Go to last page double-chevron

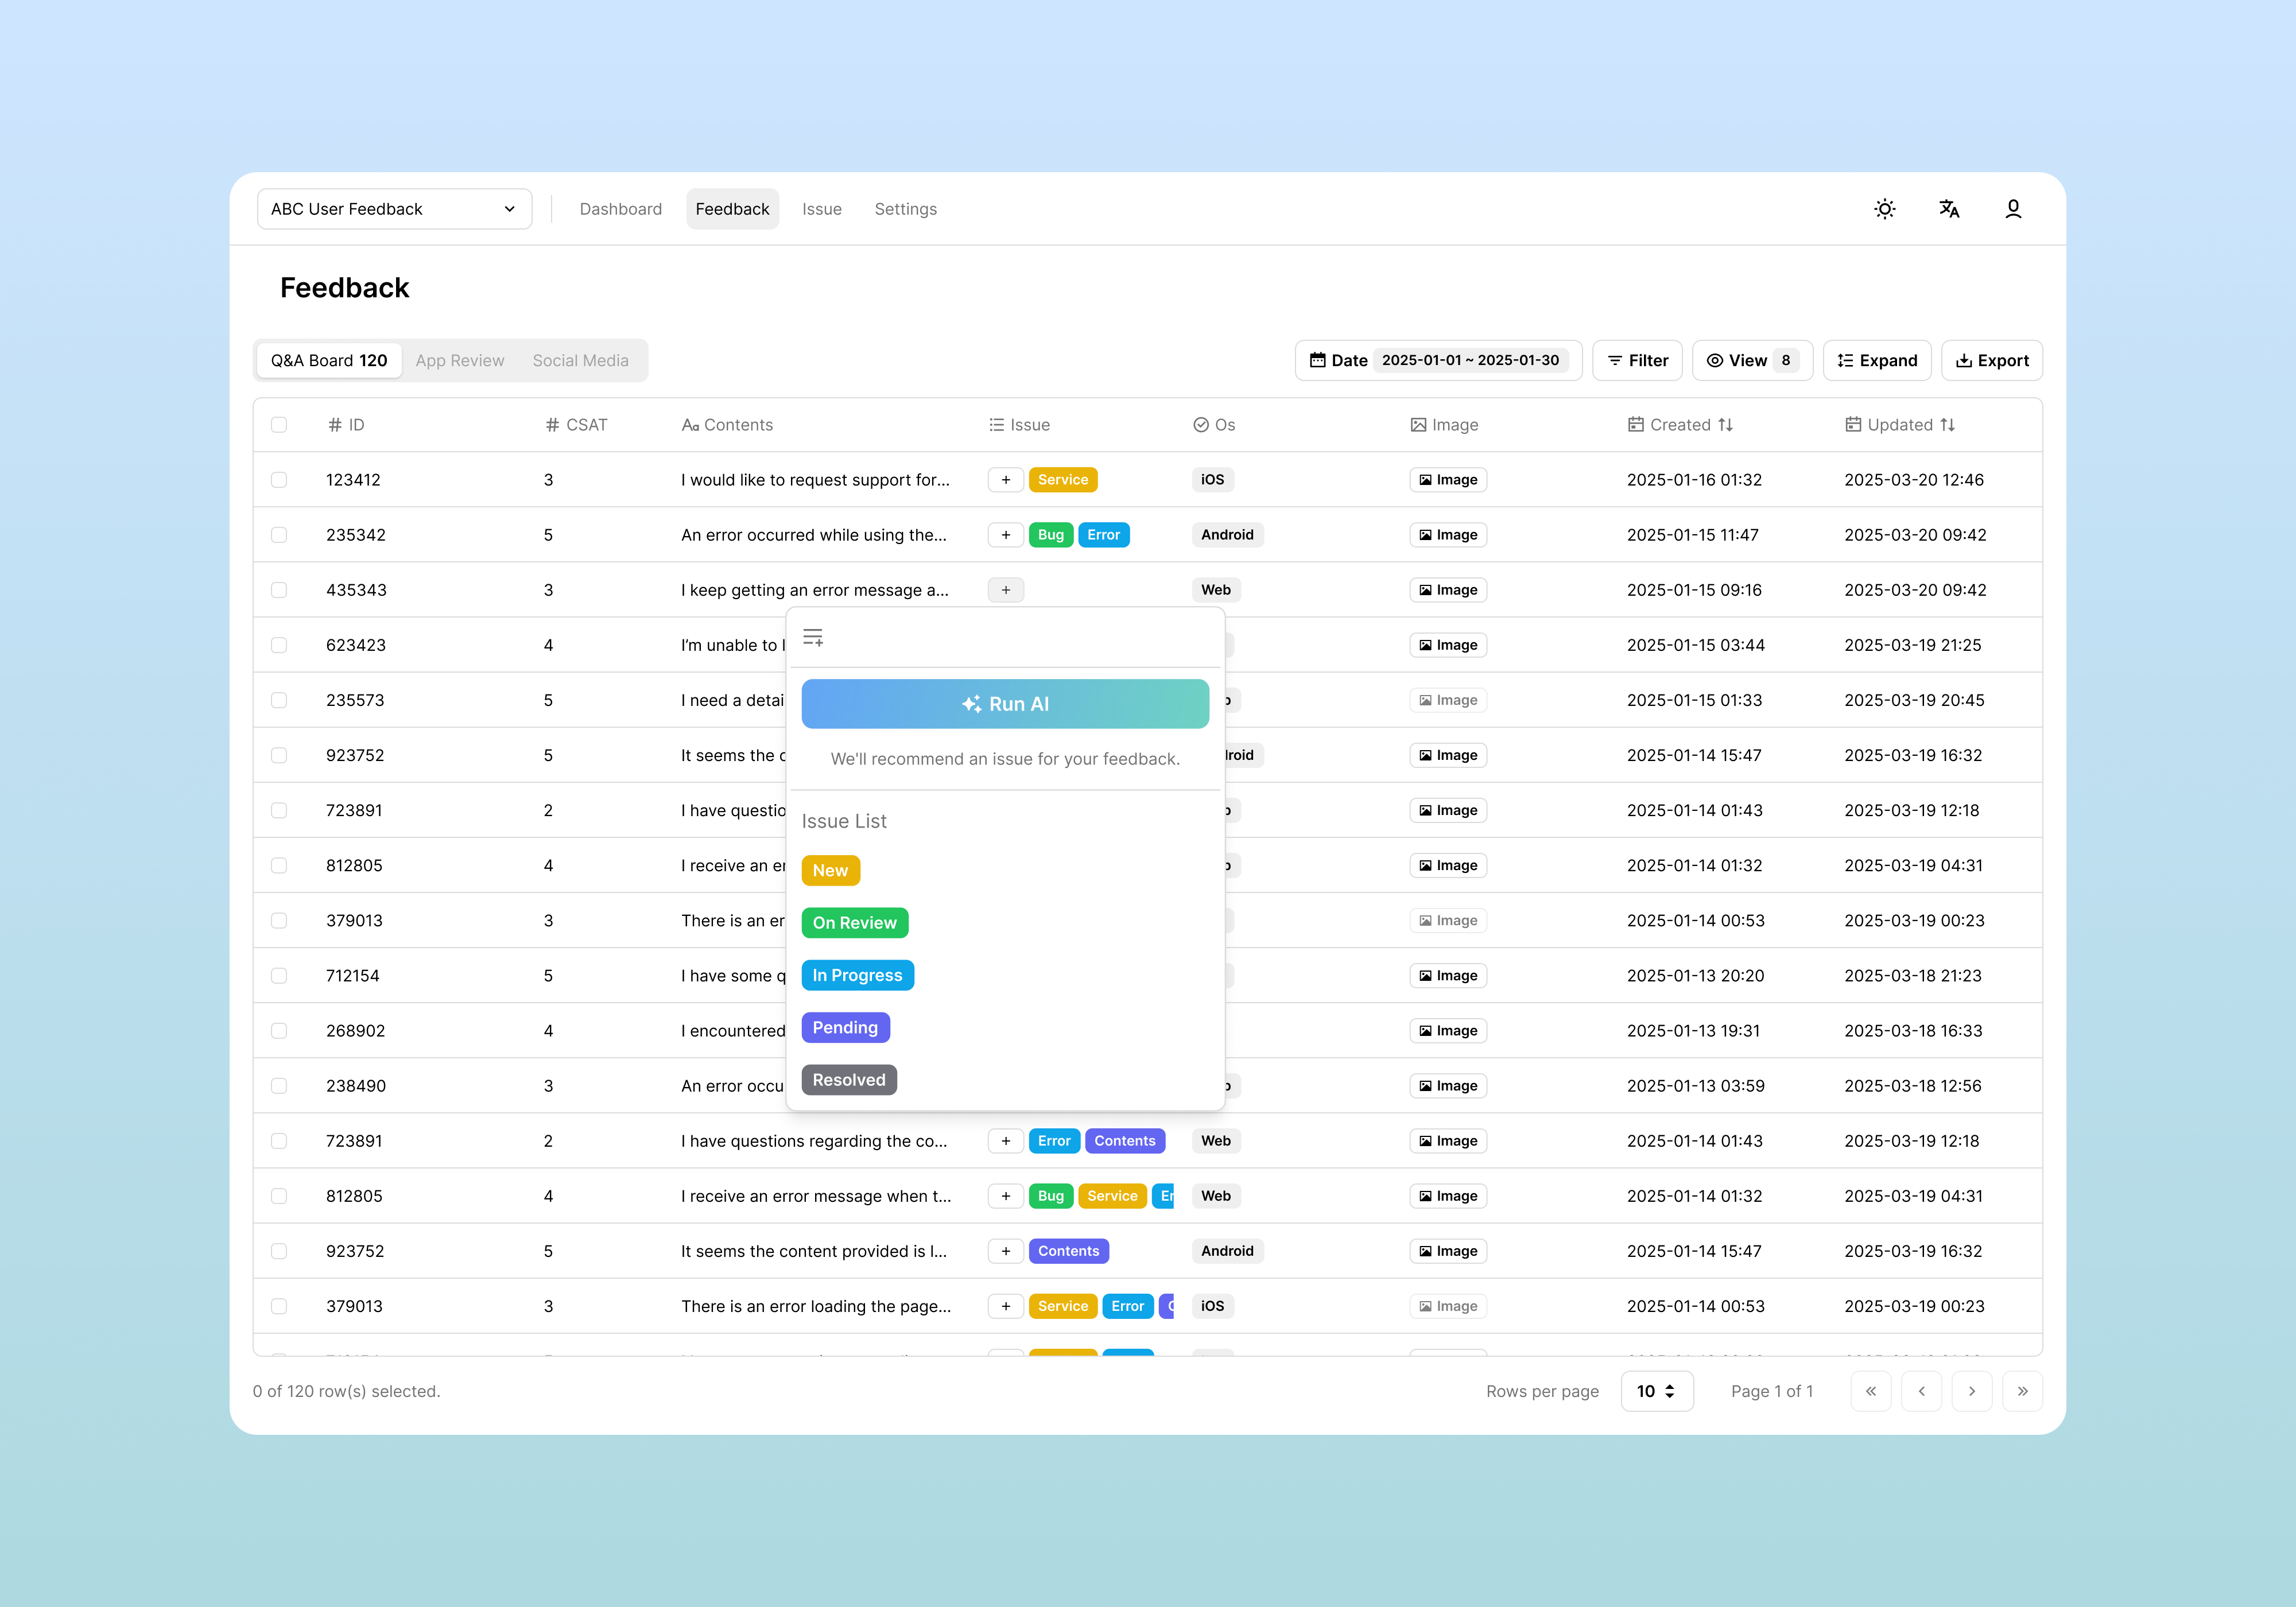(x=2022, y=1391)
